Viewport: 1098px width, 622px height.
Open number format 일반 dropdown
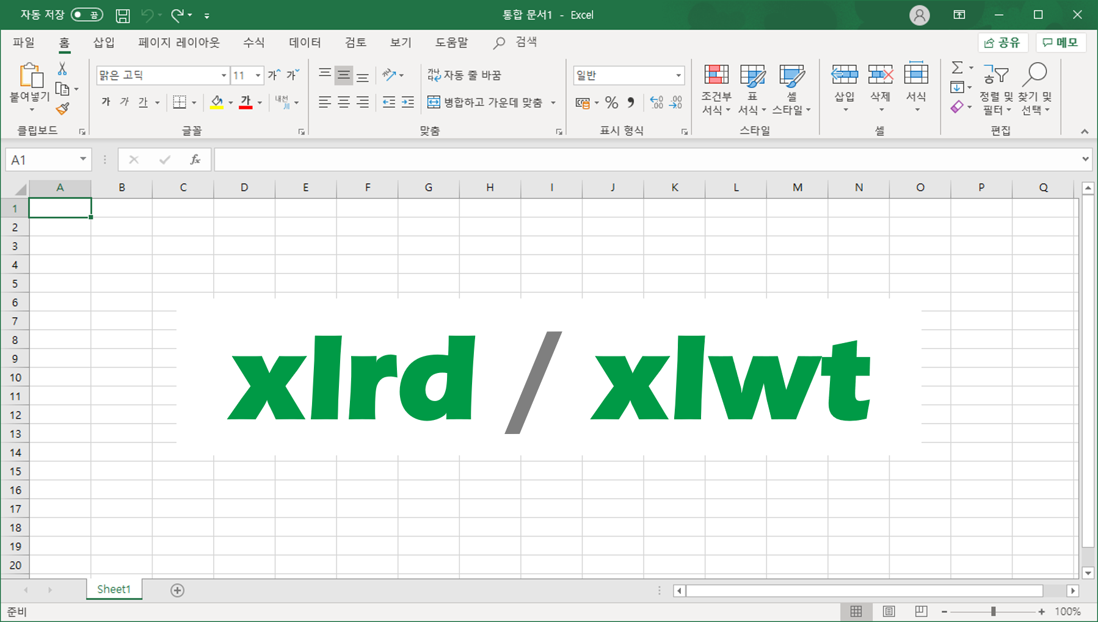[x=678, y=75]
